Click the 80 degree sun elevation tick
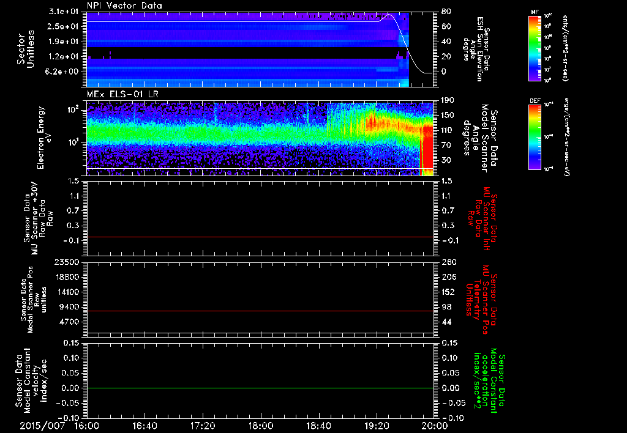627x433 pixels. (446, 12)
